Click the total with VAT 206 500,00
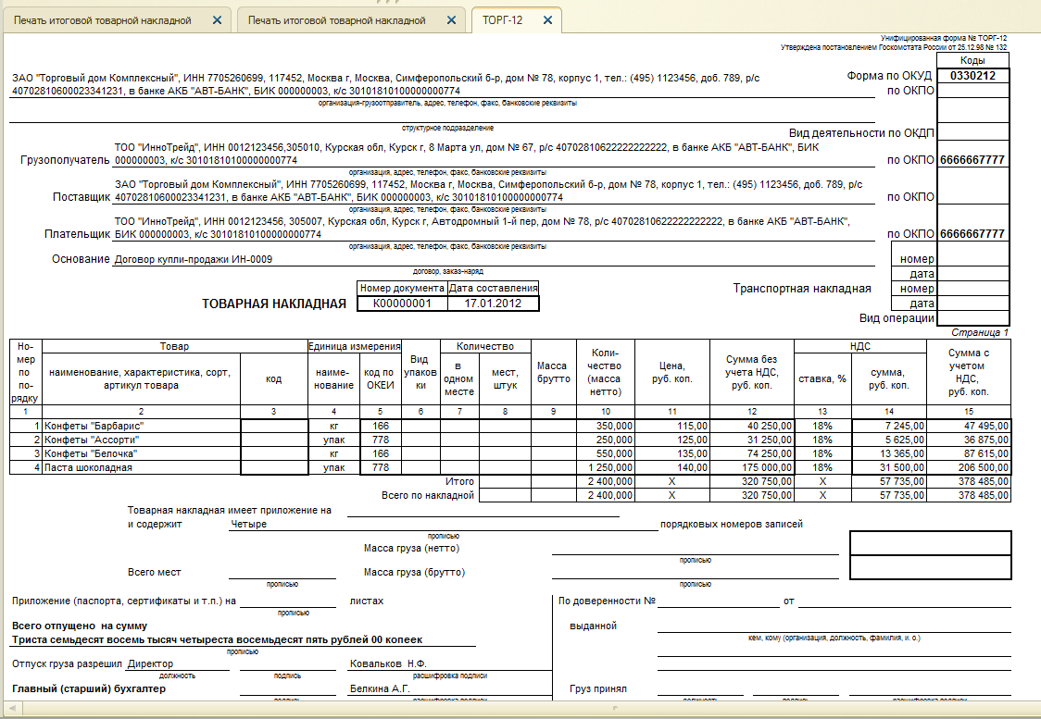This screenshot has height=719, width=1041. (969, 467)
